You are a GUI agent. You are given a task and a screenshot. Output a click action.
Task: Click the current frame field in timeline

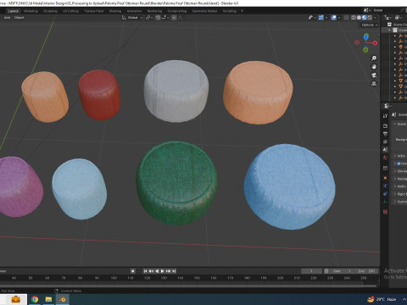311,271
